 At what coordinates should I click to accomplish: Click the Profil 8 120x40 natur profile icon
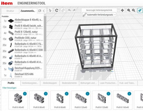11,33
